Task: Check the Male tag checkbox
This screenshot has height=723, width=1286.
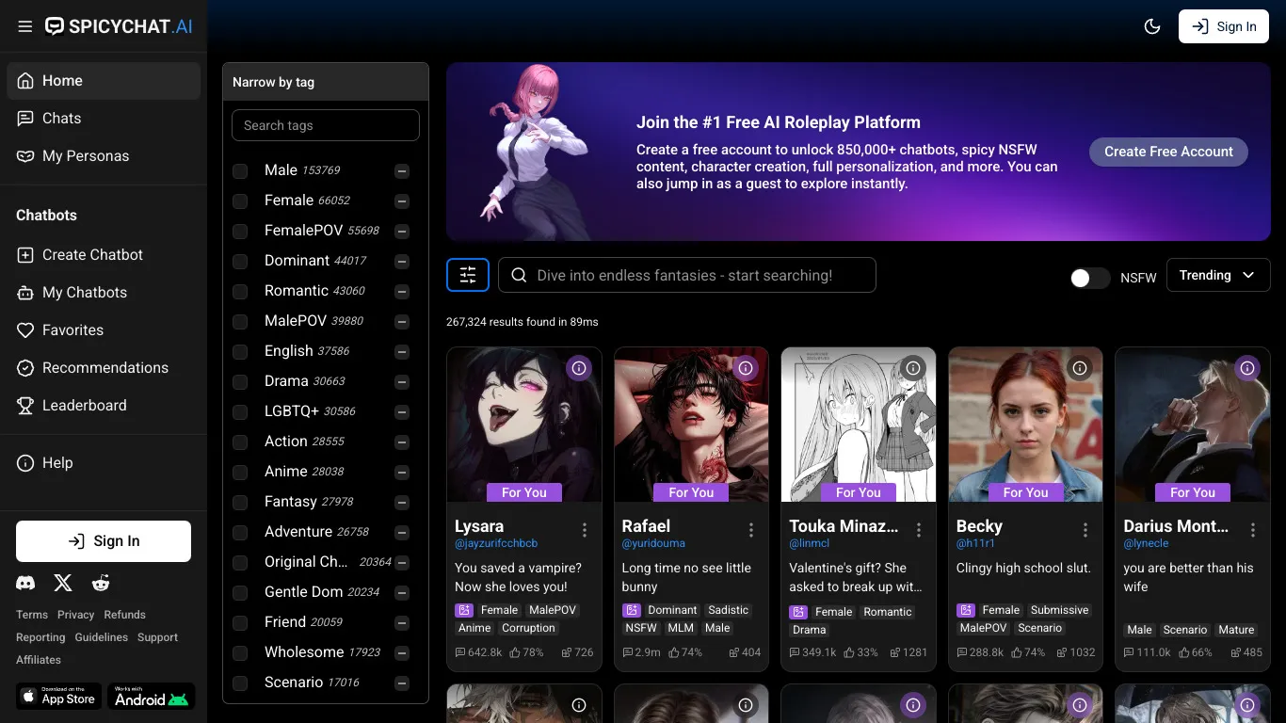Action: coord(240,171)
